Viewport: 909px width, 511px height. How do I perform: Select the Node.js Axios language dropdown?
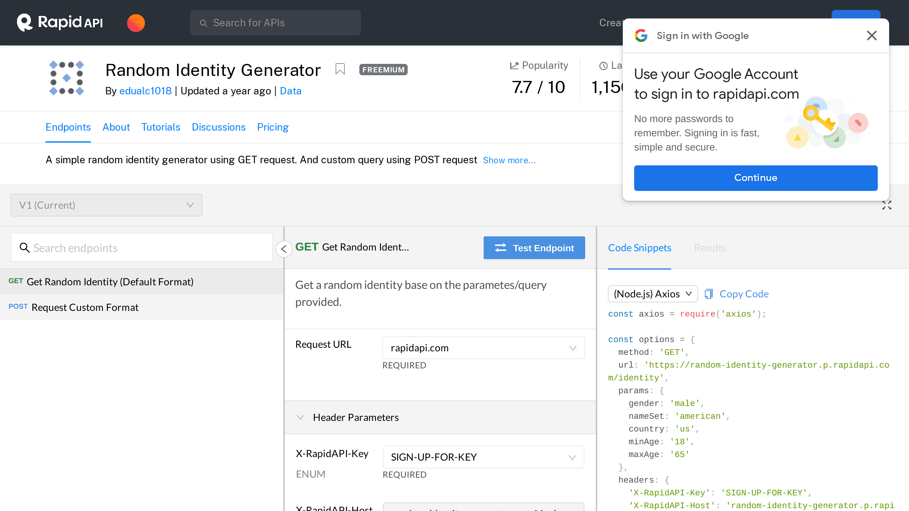coord(652,293)
